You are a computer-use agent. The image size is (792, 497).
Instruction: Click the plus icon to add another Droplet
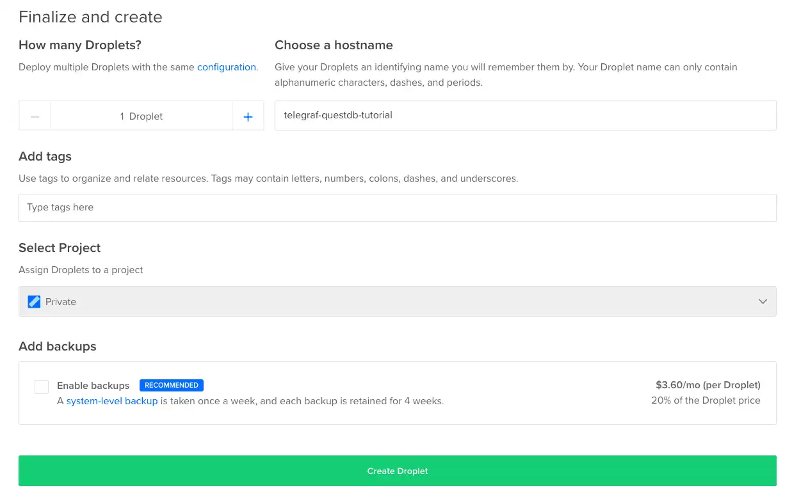point(248,116)
